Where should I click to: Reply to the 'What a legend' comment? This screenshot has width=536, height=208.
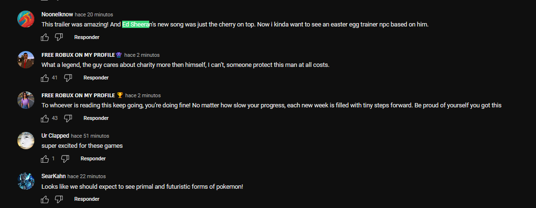96,78
